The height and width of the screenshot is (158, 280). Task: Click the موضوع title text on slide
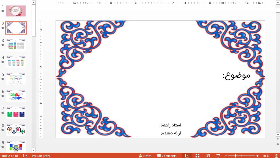[x=236, y=75]
